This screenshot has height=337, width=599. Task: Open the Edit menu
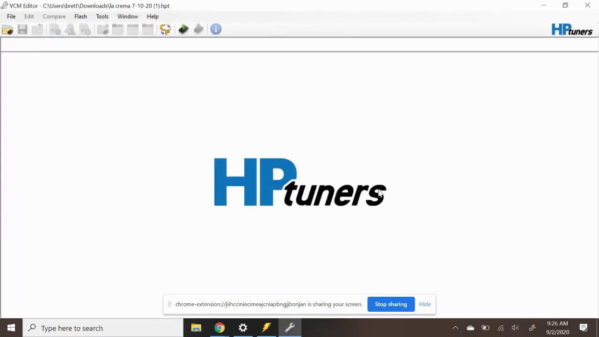click(29, 16)
